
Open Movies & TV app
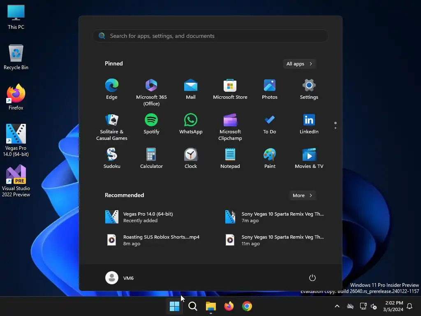click(x=309, y=158)
